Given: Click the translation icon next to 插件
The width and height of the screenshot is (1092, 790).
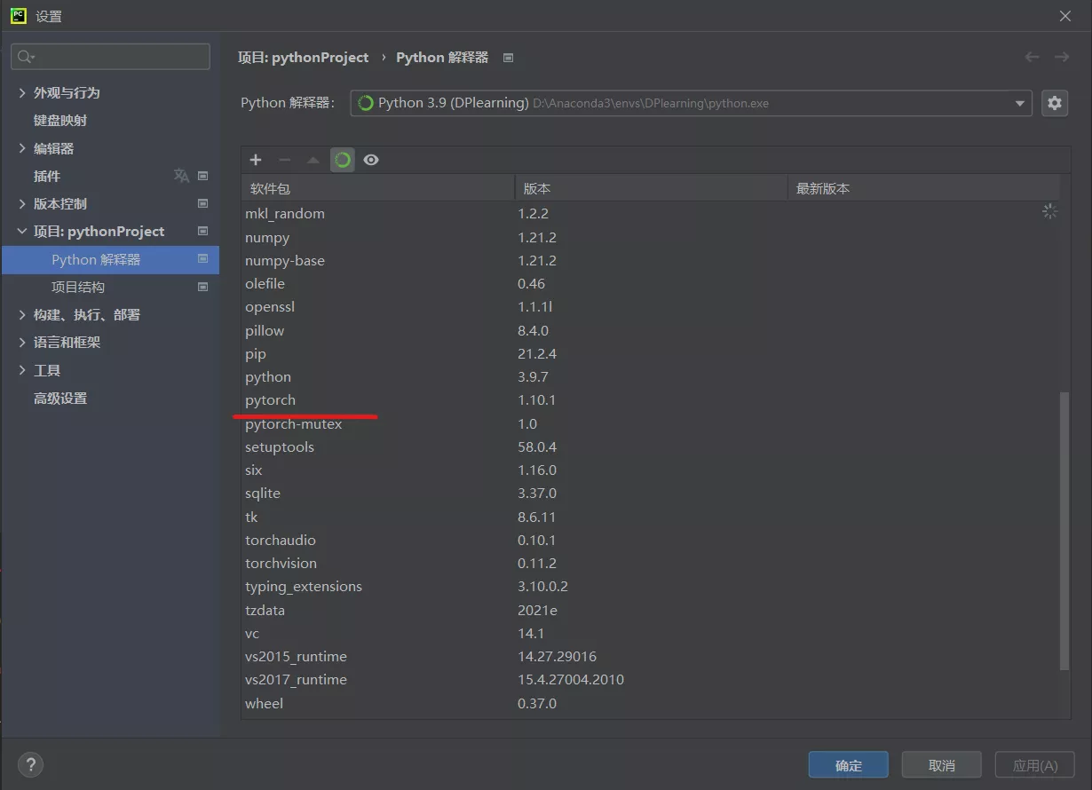Looking at the screenshot, I should tap(181, 176).
